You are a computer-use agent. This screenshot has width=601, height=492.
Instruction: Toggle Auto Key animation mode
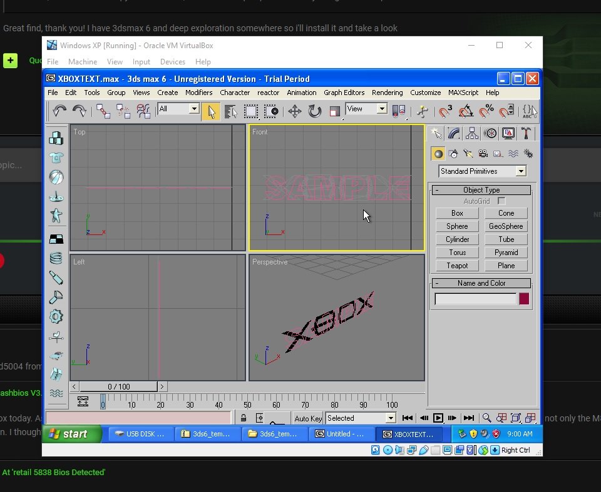point(308,418)
